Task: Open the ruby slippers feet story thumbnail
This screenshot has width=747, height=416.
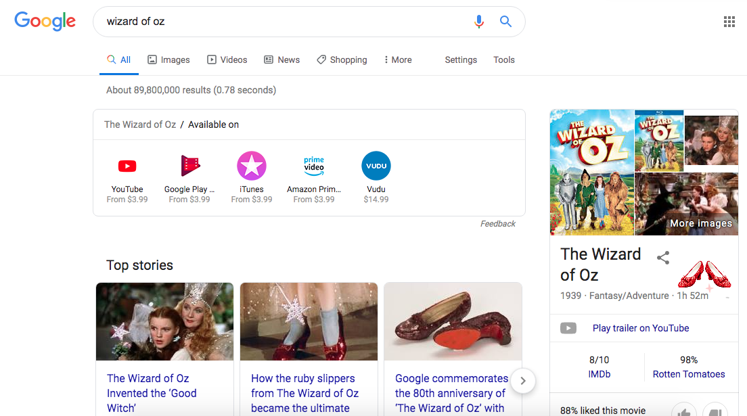Action: pos(309,322)
